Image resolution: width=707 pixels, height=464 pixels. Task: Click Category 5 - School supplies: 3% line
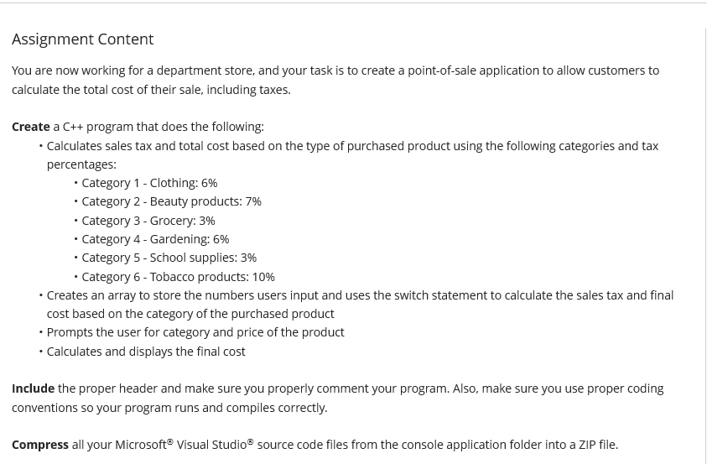169,258
